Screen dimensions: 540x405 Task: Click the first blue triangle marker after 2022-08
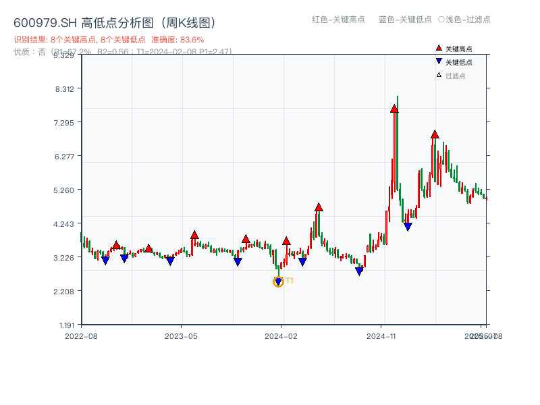(107, 260)
